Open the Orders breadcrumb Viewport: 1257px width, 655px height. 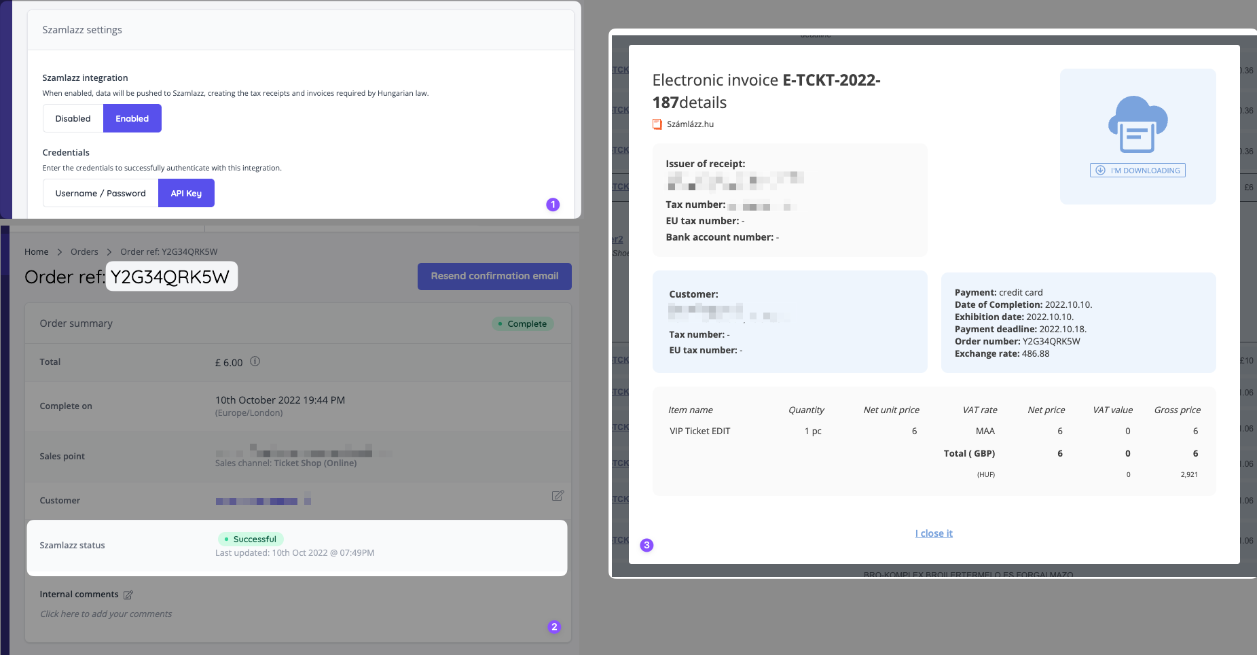84,251
